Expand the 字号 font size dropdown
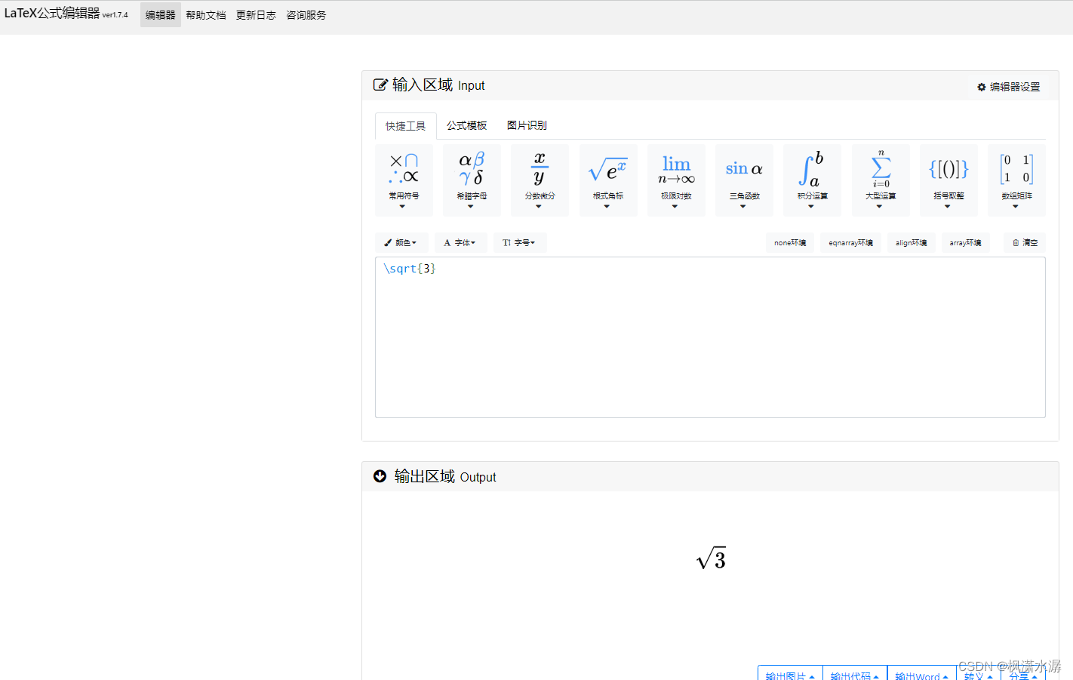 (520, 242)
